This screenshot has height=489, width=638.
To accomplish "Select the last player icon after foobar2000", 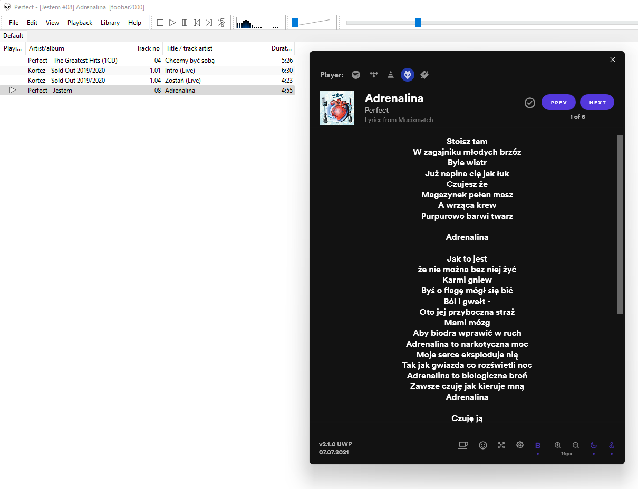I will (x=424, y=75).
